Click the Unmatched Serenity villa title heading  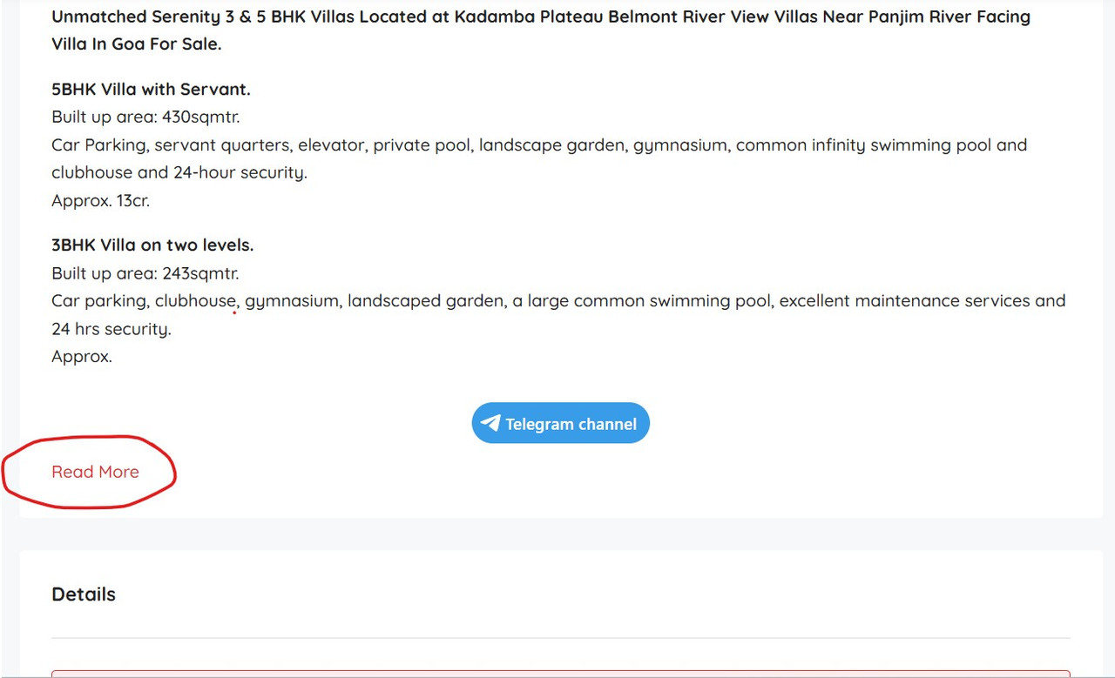541,30
